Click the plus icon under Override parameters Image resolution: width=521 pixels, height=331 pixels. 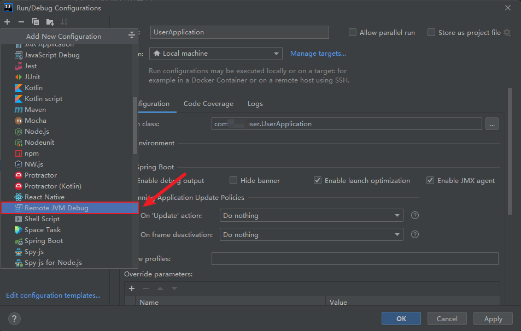point(132,288)
